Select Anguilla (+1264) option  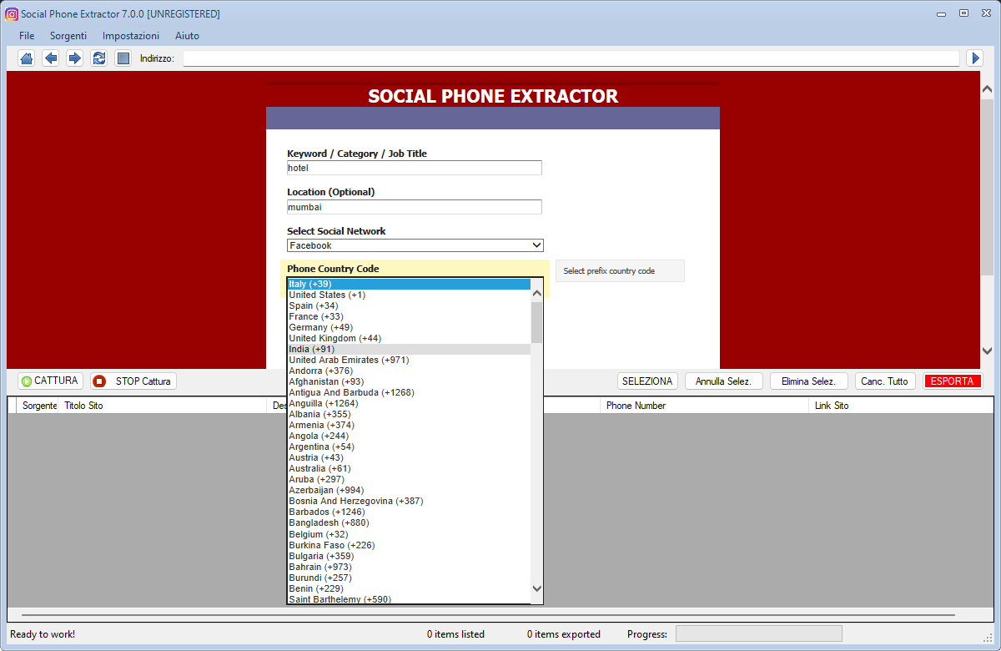(x=409, y=403)
